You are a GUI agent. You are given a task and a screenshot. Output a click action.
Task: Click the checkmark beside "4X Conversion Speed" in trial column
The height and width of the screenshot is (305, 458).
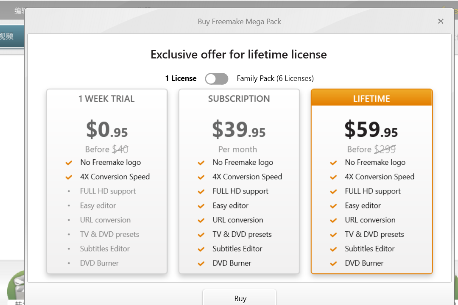point(69,177)
